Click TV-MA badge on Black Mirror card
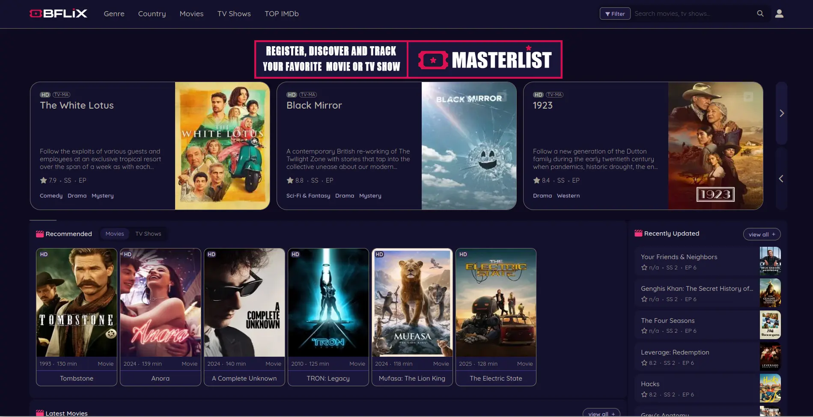Viewport: 813px width, 417px height. (308, 95)
